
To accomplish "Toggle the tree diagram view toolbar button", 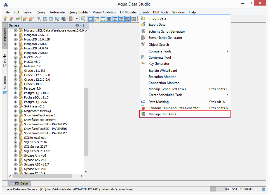I will pyautogui.click(x=128, y=19).
